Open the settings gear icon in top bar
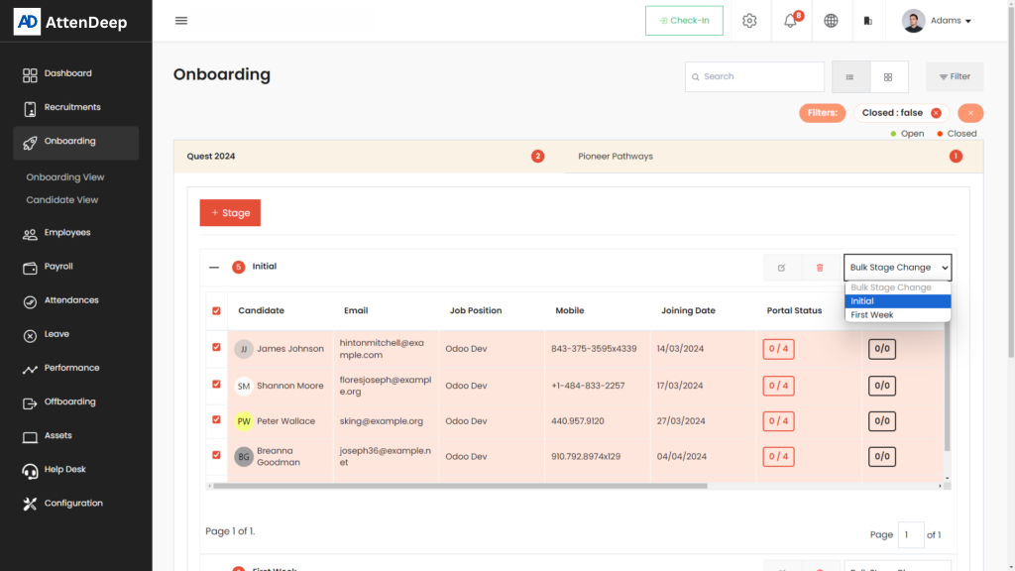The width and height of the screenshot is (1015, 571). pos(749,21)
